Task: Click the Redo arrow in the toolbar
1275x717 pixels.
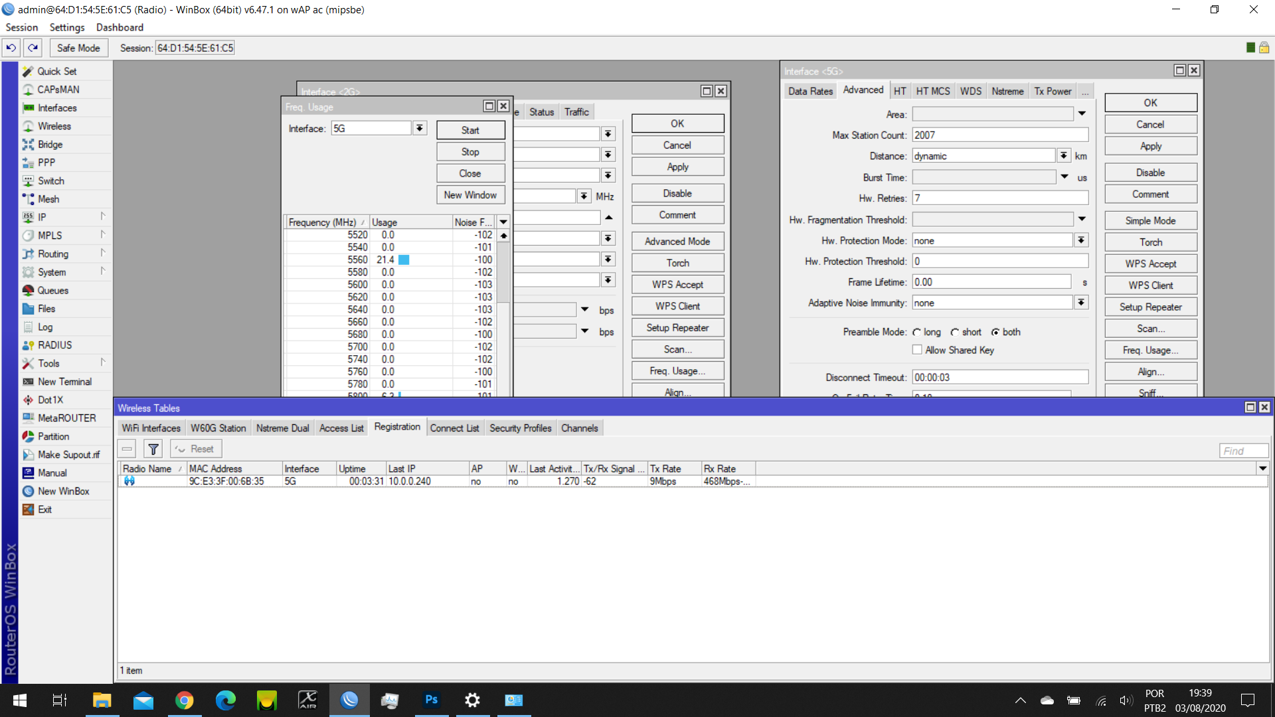Action: 33,48
